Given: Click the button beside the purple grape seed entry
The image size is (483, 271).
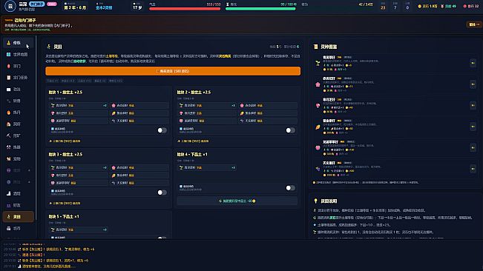Looking at the screenshot, I should pyautogui.click(x=473, y=169).
